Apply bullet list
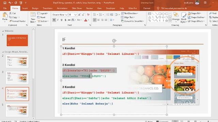This screenshot has height=122, width=218. point(95,15)
